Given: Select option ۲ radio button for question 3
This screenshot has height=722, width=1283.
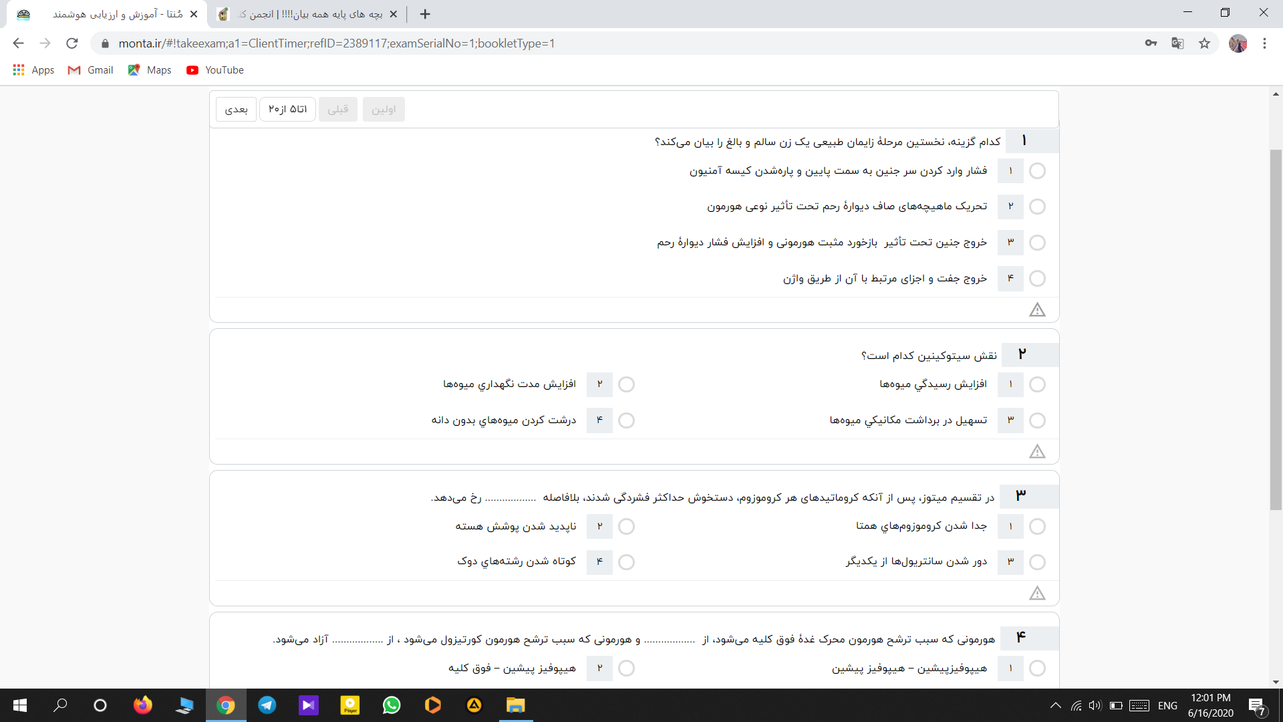Looking at the screenshot, I should coord(626,527).
